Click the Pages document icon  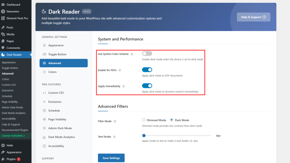(3, 41)
